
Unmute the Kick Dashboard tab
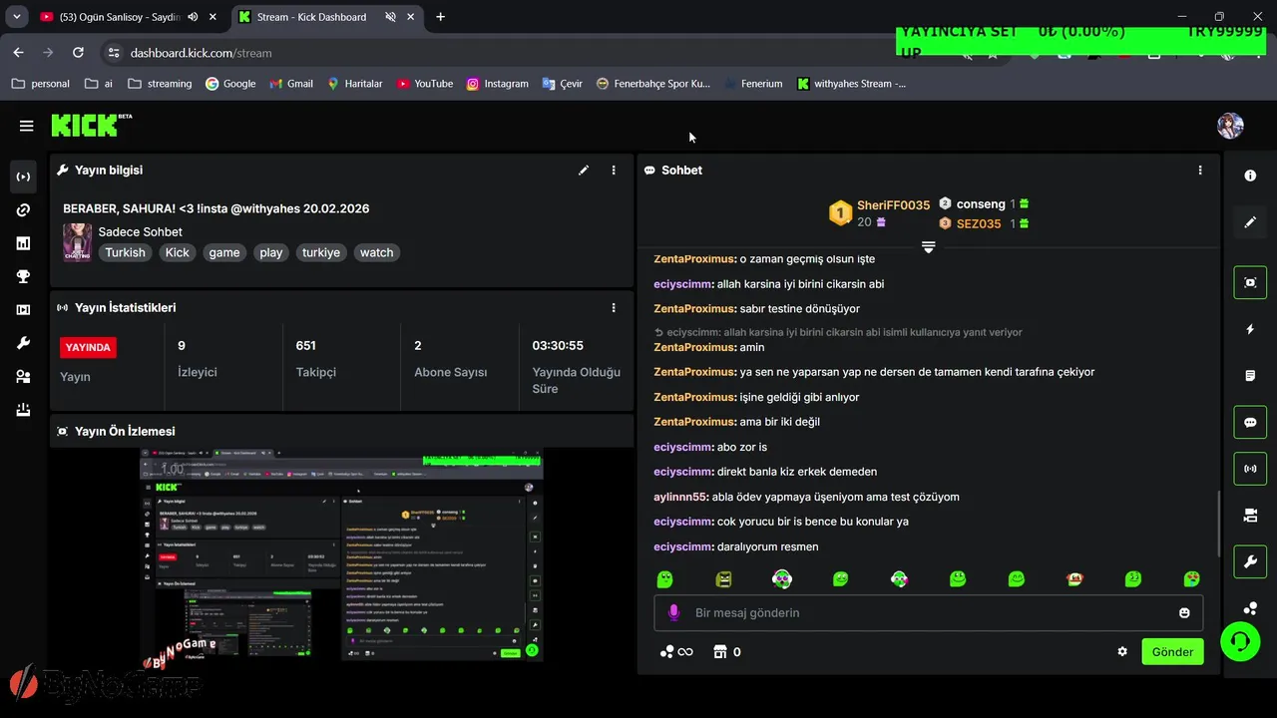390,17
